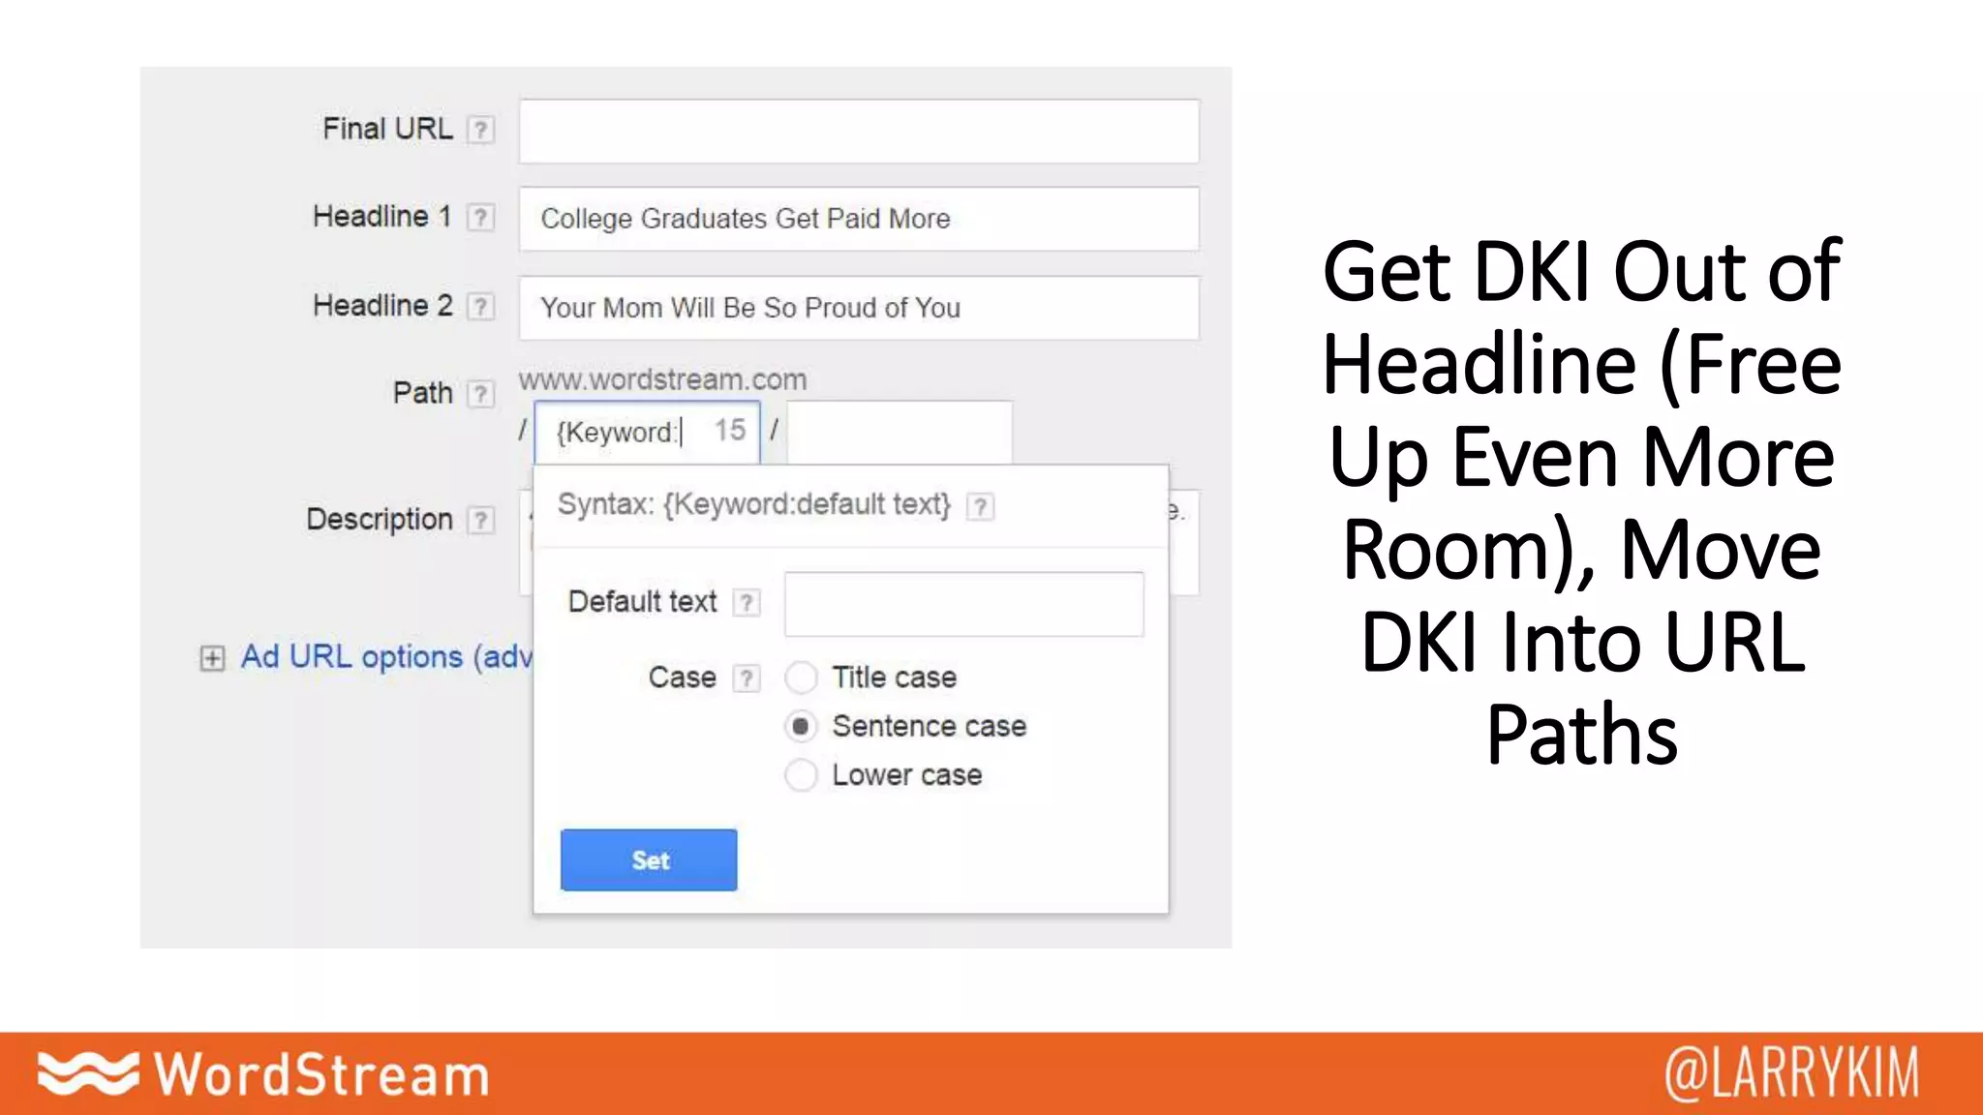Screen dimensions: 1983x1115
Task: Click the help icon next to Case
Action: (x=746, y=678)
